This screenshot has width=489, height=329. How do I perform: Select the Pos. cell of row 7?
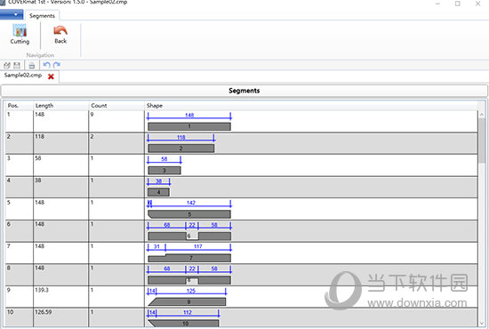click(19, 253)
